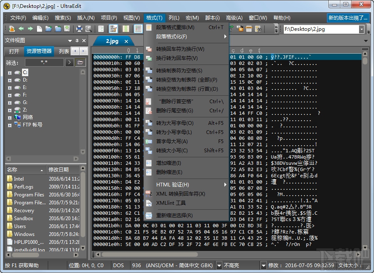
Task: Click the green back navigation arrow
Action: click(21, 28)
